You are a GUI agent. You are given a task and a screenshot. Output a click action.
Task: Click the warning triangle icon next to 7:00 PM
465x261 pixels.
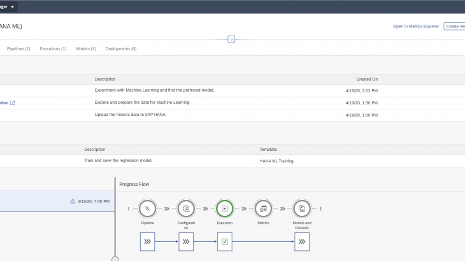(x=73, y=201)
